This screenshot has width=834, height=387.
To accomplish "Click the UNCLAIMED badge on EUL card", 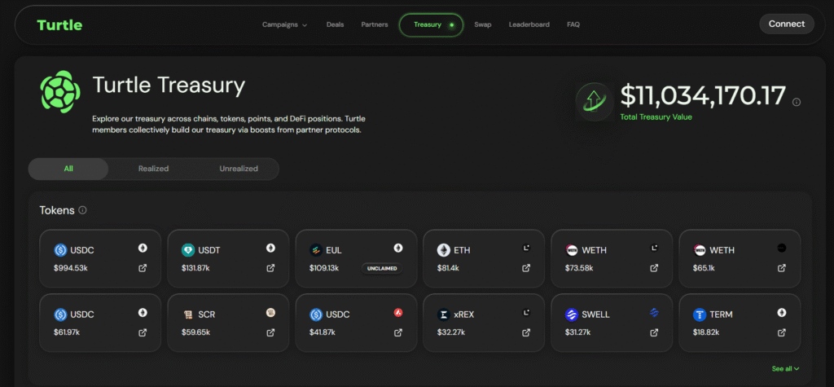I will pos(382,268).
